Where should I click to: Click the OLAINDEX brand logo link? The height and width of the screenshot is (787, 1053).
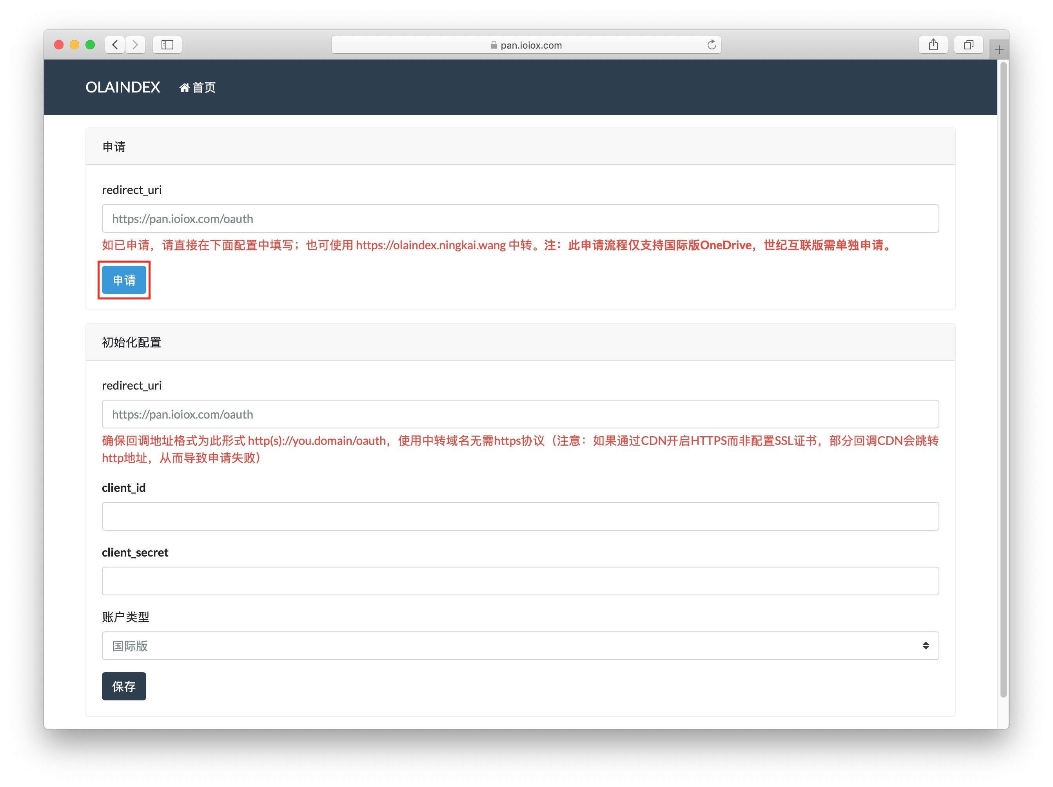point(122,87)
